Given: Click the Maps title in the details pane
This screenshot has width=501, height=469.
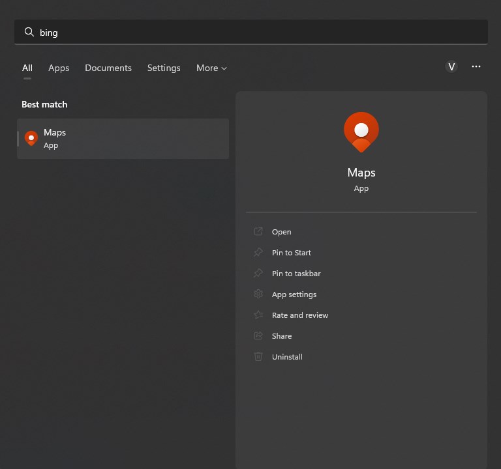Looking at the screenshot, I should click(361, 173).
